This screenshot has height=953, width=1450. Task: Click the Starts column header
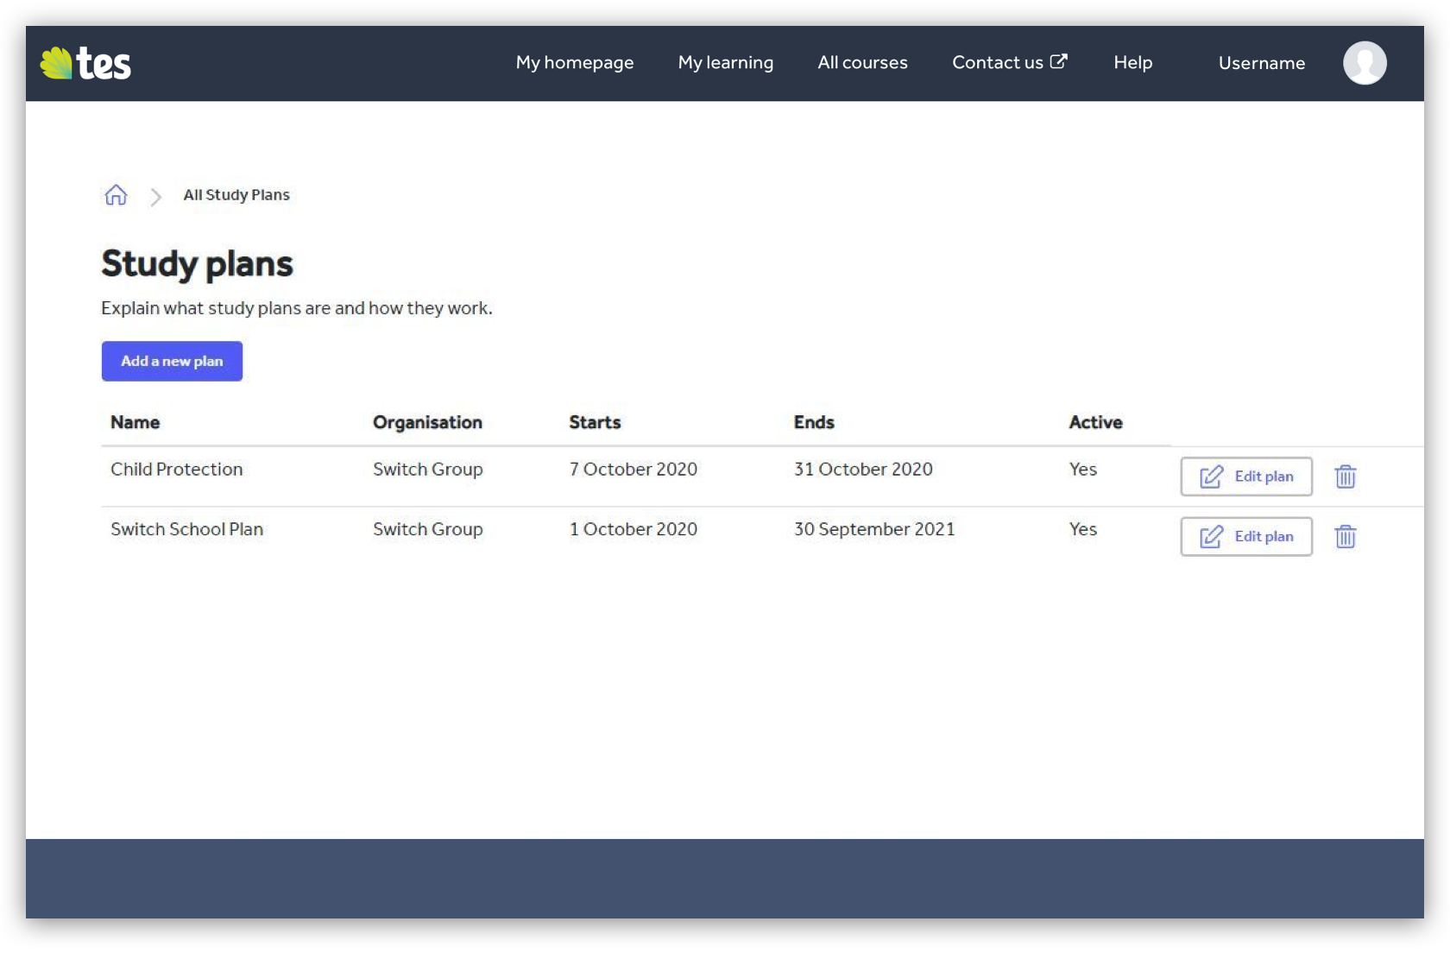(x=595, y=422)
